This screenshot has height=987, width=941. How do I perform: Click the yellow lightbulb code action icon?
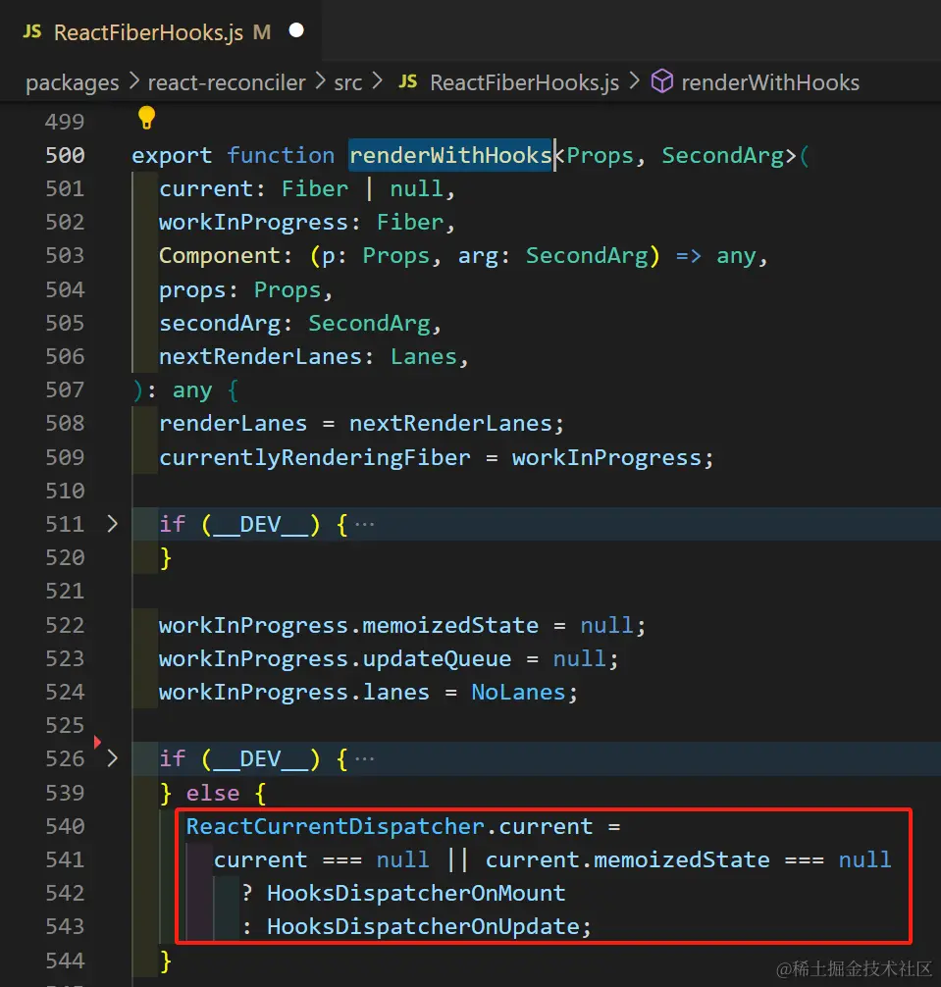click(146, 117)
